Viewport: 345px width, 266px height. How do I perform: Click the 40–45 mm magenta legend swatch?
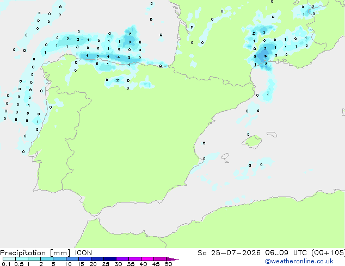147,259
